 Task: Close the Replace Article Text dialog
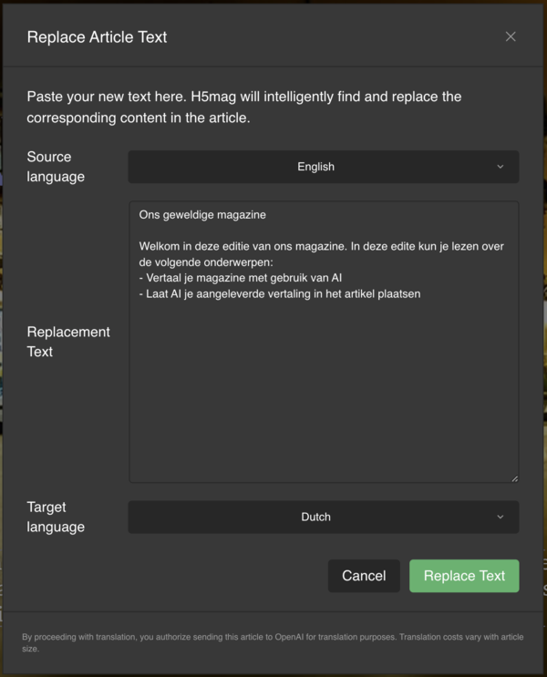[511, 36]
